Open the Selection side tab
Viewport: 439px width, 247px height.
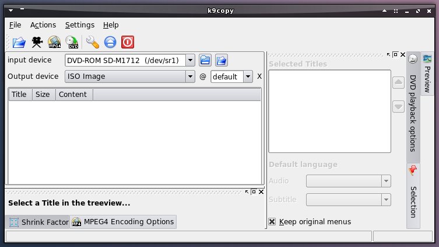(413, 196)
